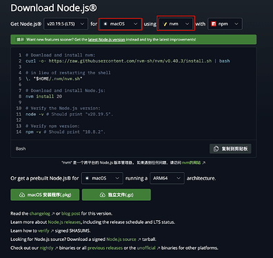Open the macOS platform dropdown after 'for'
This screenshot has width=273, height=258.
pos(120,24)
